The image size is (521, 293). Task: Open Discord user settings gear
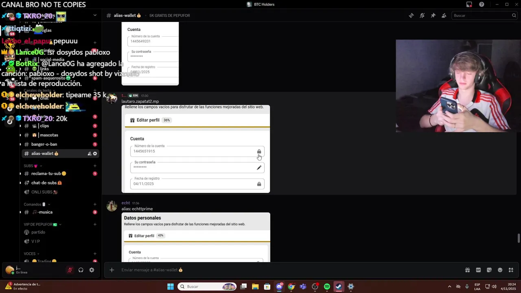click(x=92, y=270)
